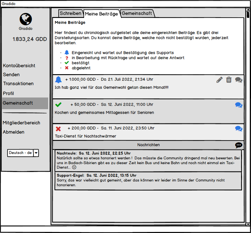The width and height of the screenshot is (251, 233).
Task: Click the bell status icon on July entry
Action: click(x=58, y=80)
